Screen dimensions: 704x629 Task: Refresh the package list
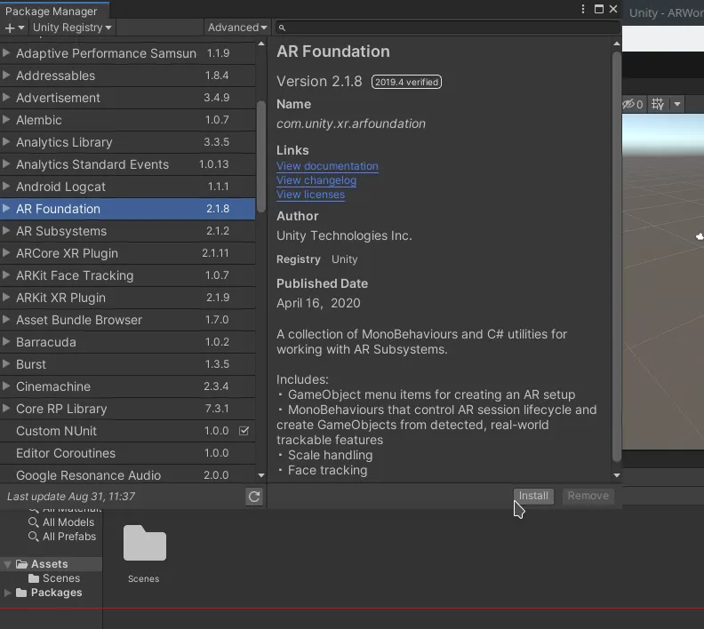pyautogui.click(x=254, y=497)
